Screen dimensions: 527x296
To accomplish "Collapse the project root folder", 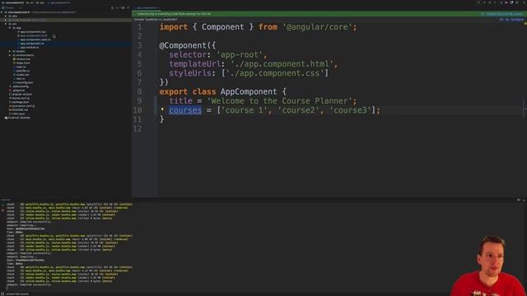I will coord(2,12).
